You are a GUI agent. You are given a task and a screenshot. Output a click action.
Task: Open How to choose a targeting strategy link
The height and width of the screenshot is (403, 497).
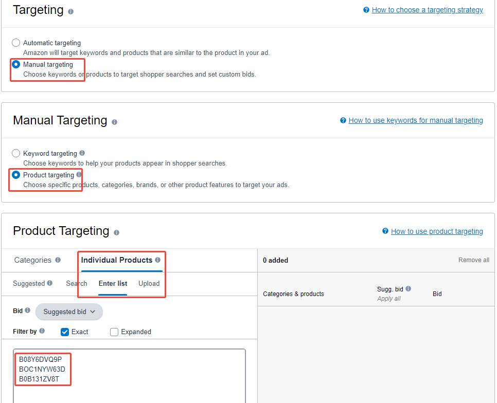click(x=427, y=10)
